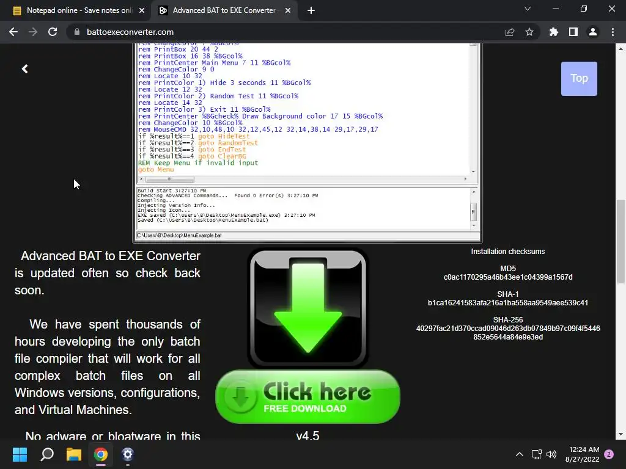Open the clock showing 12:24 AM

click(x=582, y=454)
